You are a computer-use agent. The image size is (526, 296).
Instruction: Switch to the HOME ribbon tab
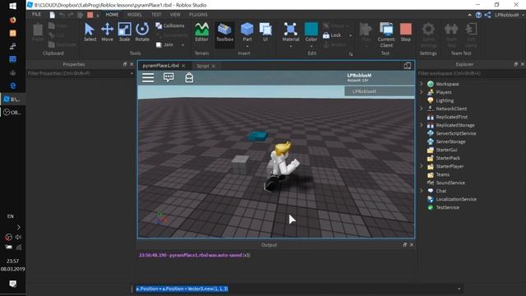112,15
